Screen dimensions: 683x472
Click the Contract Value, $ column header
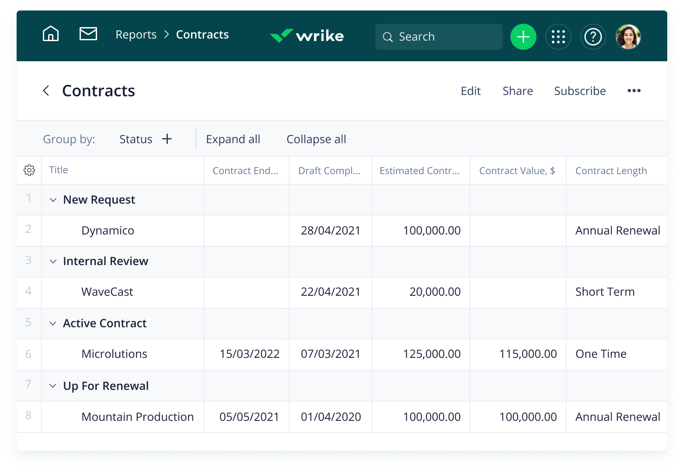click(x=517, y=171)
